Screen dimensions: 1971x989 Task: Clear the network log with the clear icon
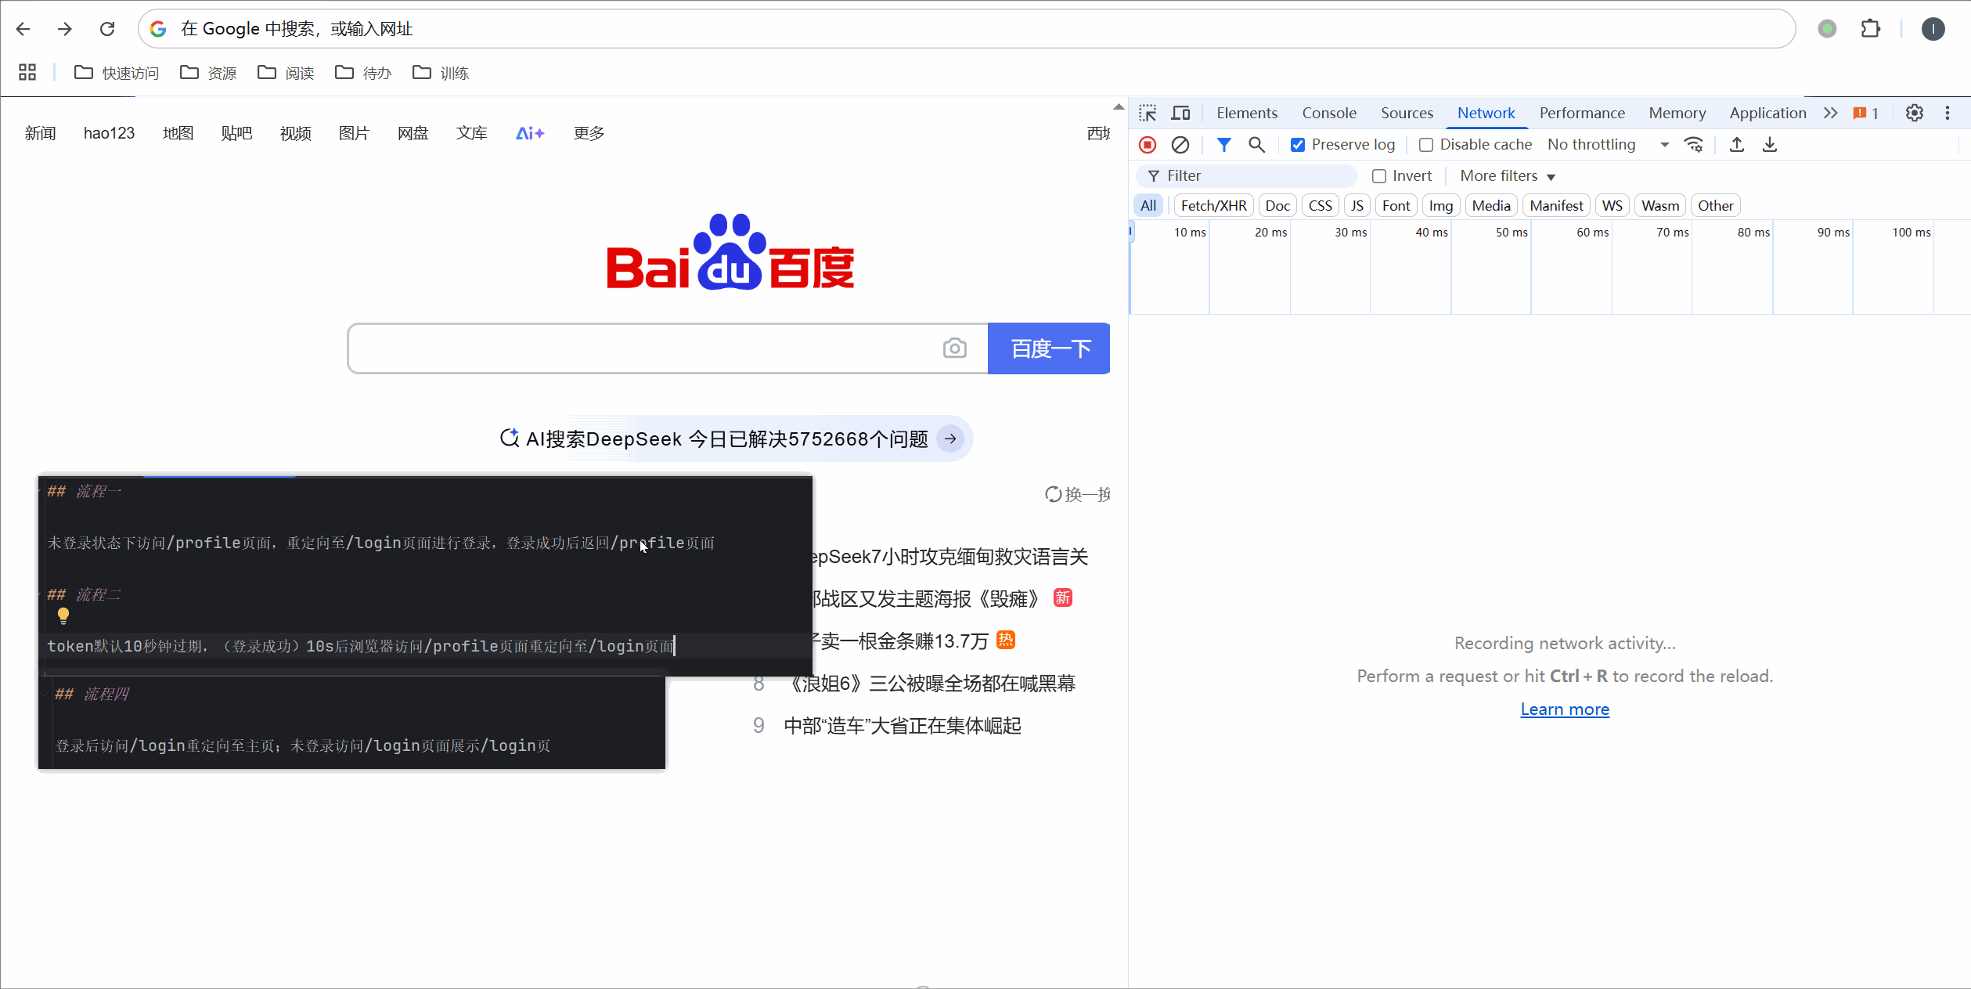pos(1180,145)
